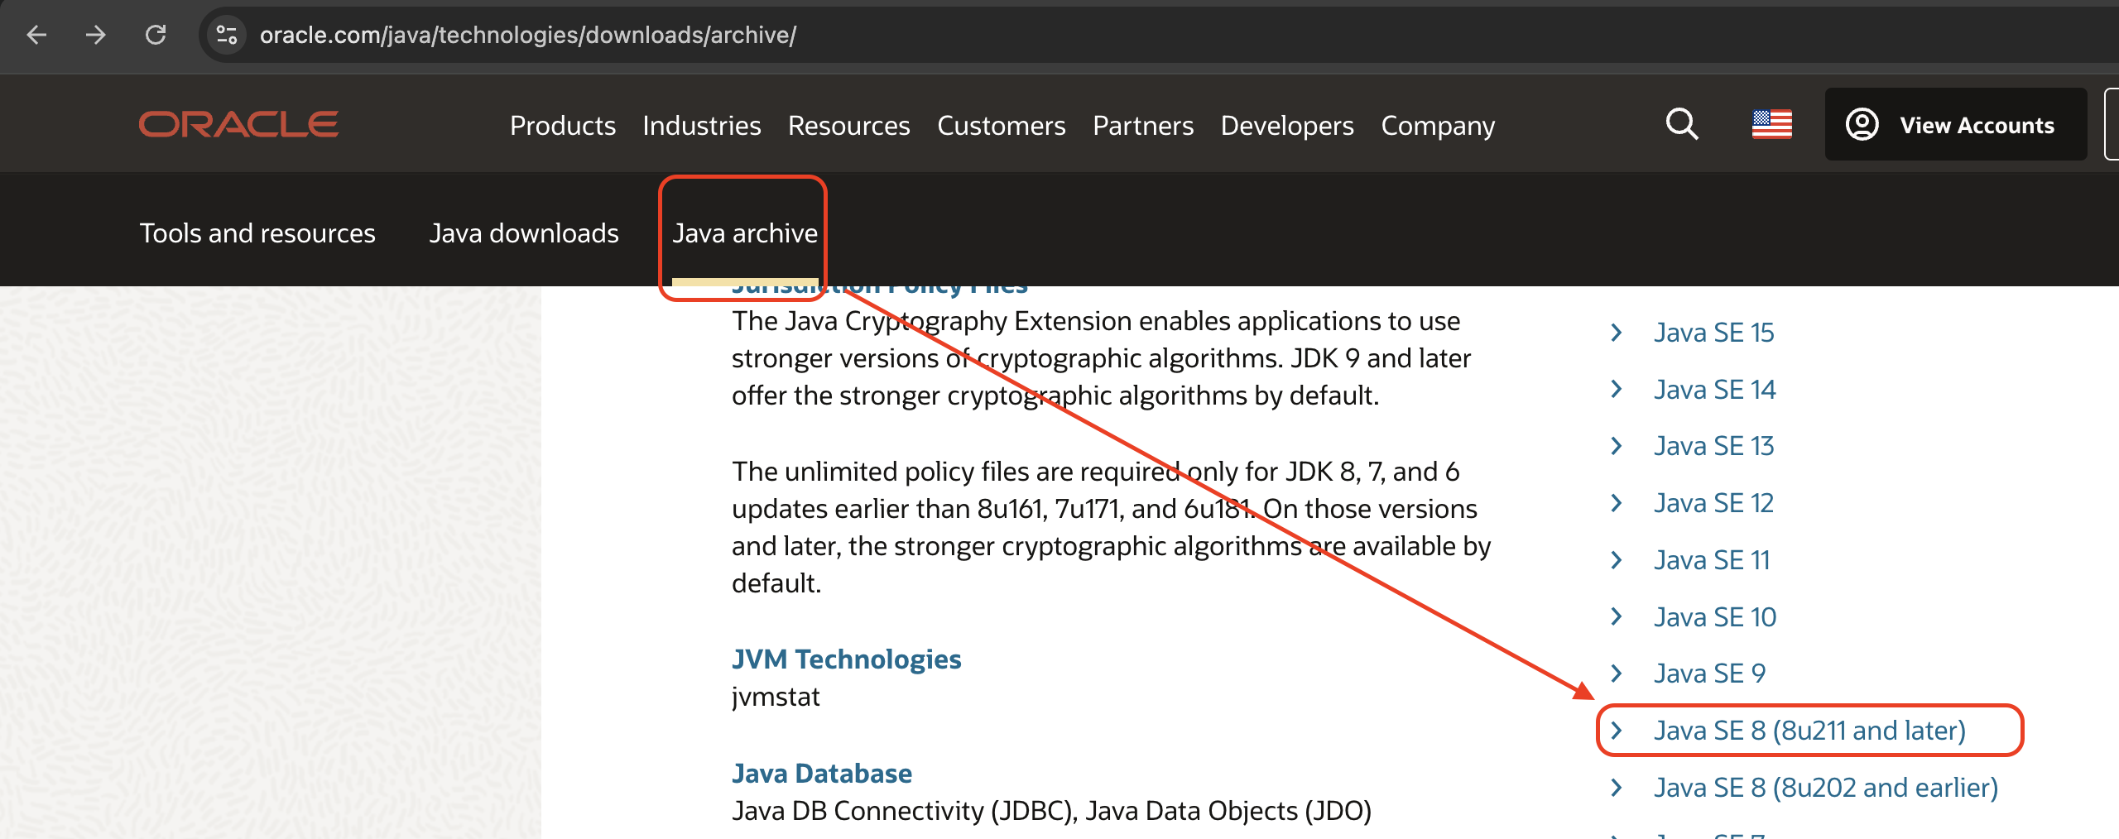Open Java SE 8 (8u202 and earlier) link
The height and width of the screenshot is (839, 2119).
[1825, 788]
